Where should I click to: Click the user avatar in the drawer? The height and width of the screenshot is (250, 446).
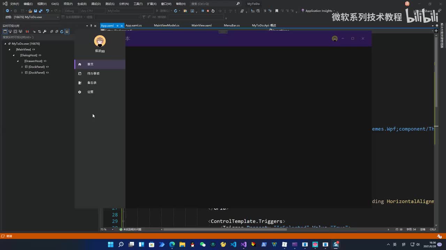(x=100, y=41)
